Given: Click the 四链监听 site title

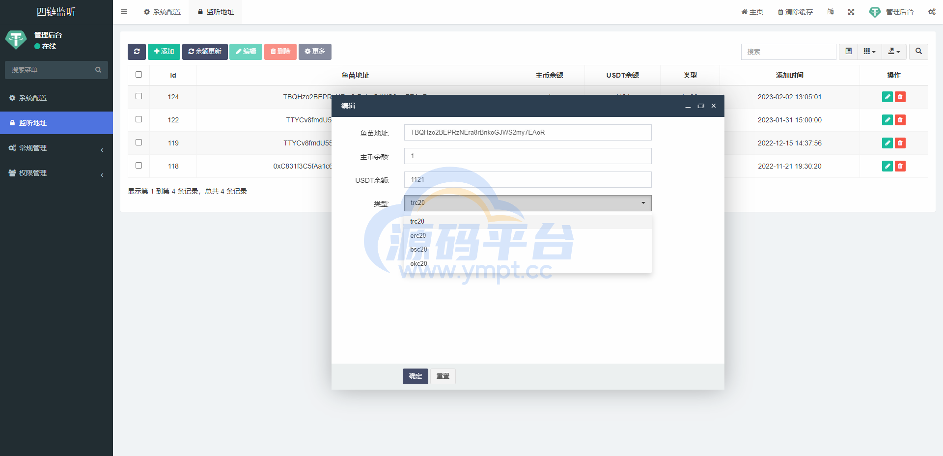Looking at the screenshot, I should (x=56, y=12).
